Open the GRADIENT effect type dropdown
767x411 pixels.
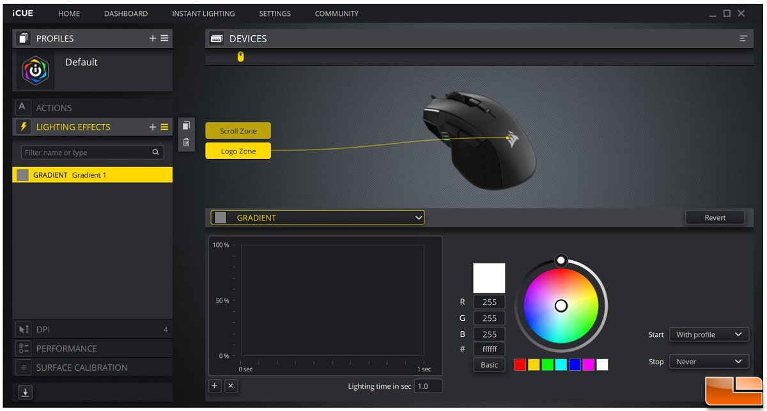coord(318,218)
